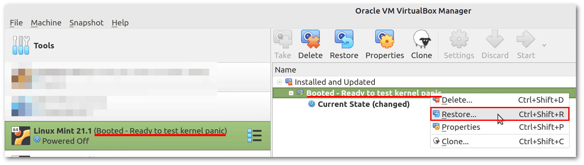Click the Discard arrow toolbar icon
Viewport: 584px width, 165px height.
(495, 40)
